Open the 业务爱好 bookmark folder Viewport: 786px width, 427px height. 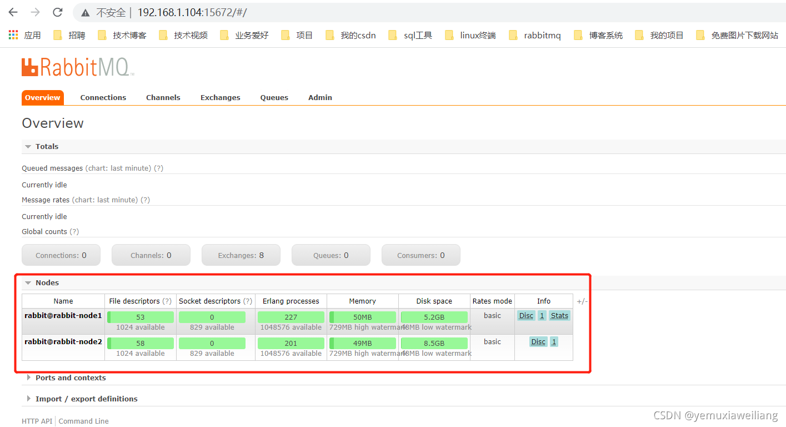[244, 35]
